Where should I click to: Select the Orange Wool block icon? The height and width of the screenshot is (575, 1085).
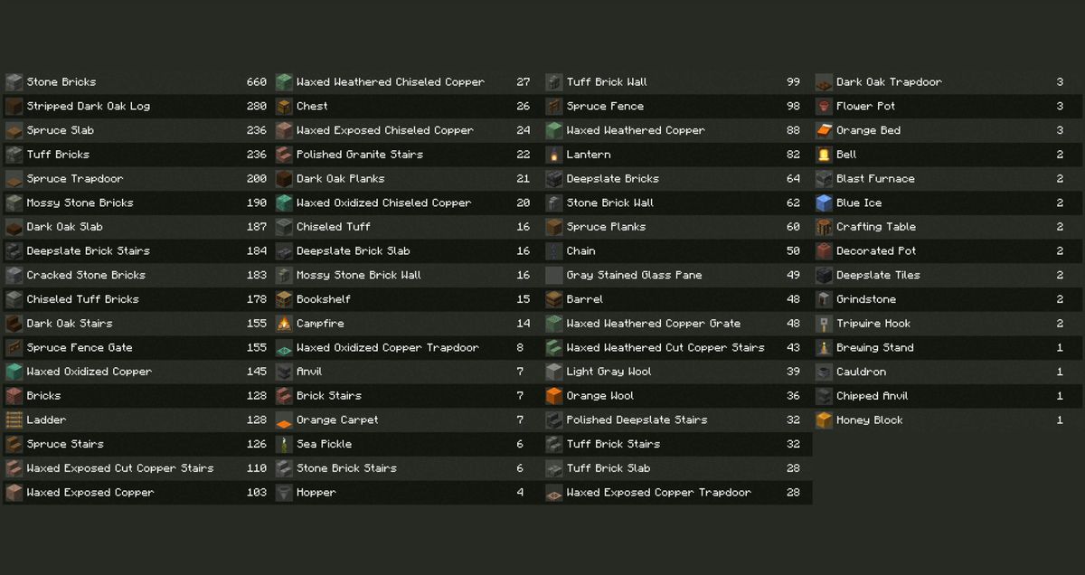[x=554, y=396]
